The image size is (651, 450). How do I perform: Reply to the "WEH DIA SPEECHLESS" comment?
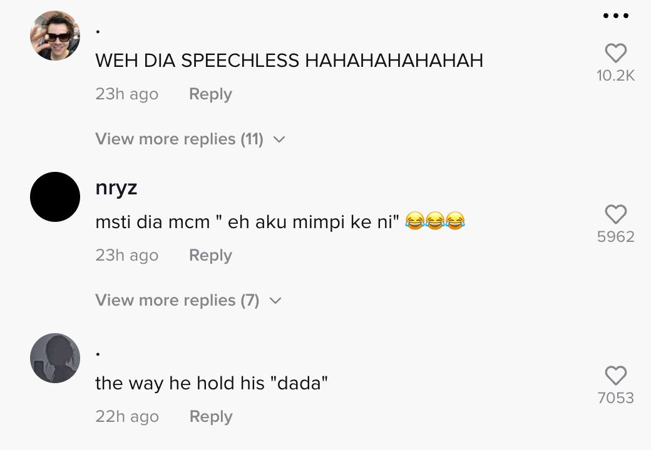pyautogui.click(x=210, y=94)
